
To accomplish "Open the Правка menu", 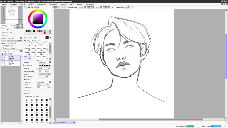I will point(13,4).
